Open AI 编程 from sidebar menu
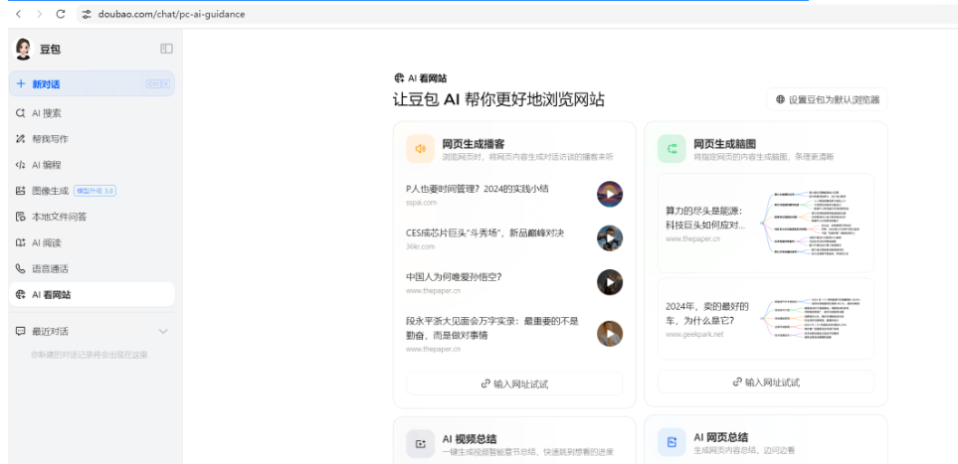The image size is (958, 464). [92, 165]
